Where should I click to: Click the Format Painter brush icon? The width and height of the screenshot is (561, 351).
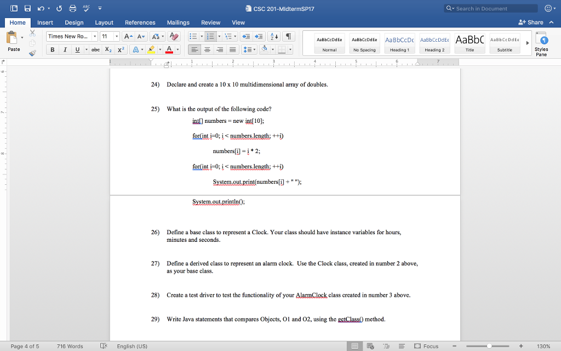point(32,53)
